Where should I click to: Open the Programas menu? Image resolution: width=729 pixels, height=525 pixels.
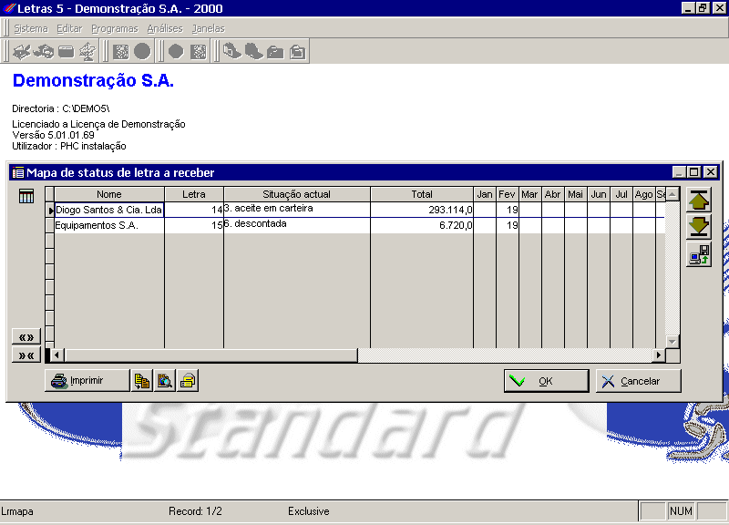click(115, 28)
